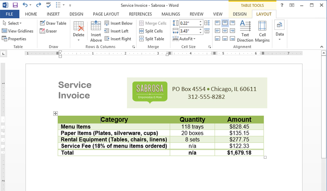Open the Data dropdown in ribbon
Viewport: 327px width, 191px height.
pos(279,31)
